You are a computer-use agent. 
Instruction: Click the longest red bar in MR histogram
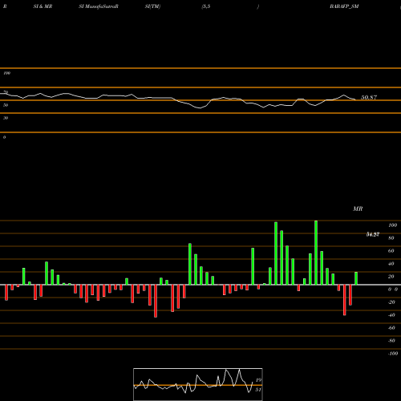[156, 301]
